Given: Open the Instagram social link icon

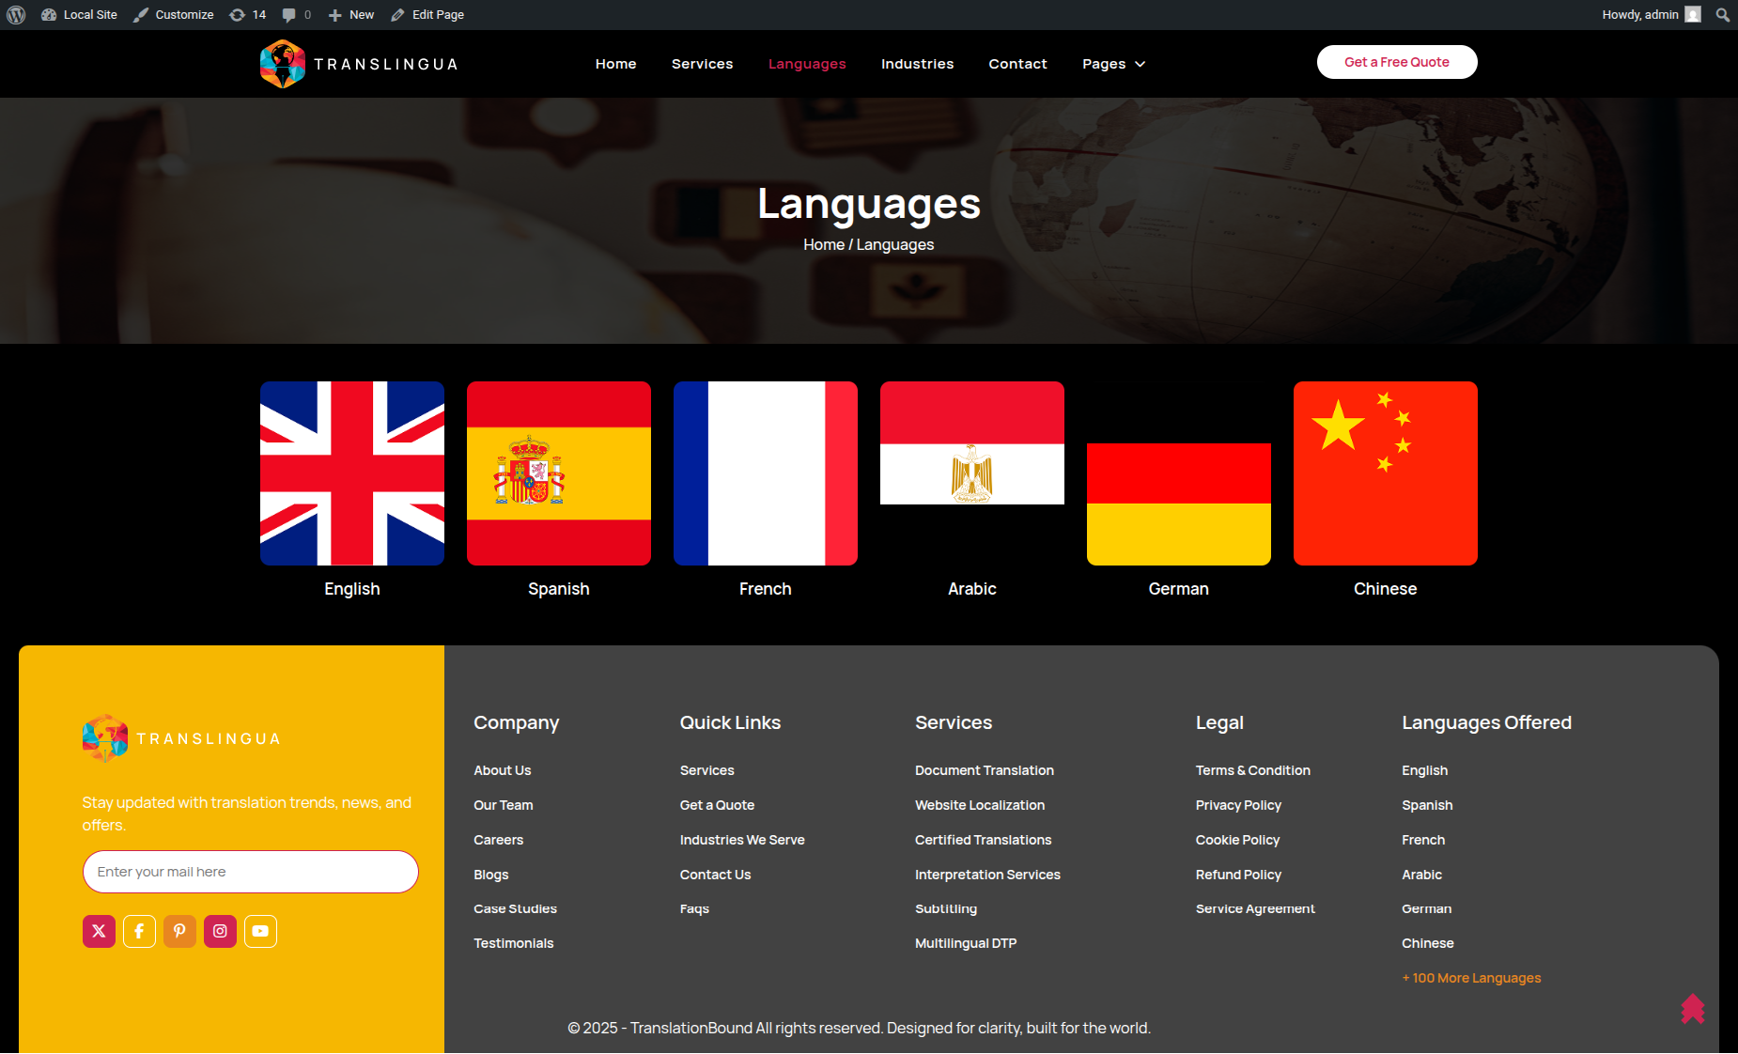Looking at the screenshot, I should (220, 931).
